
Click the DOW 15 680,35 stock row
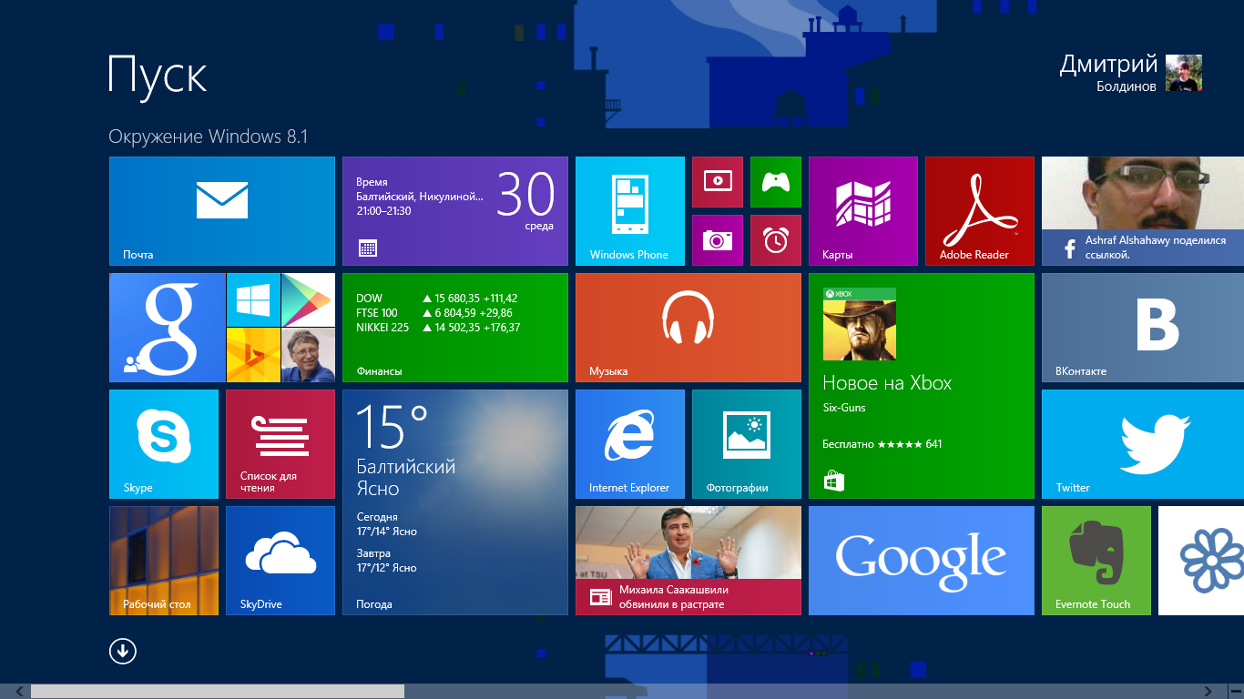coord(437,299)
